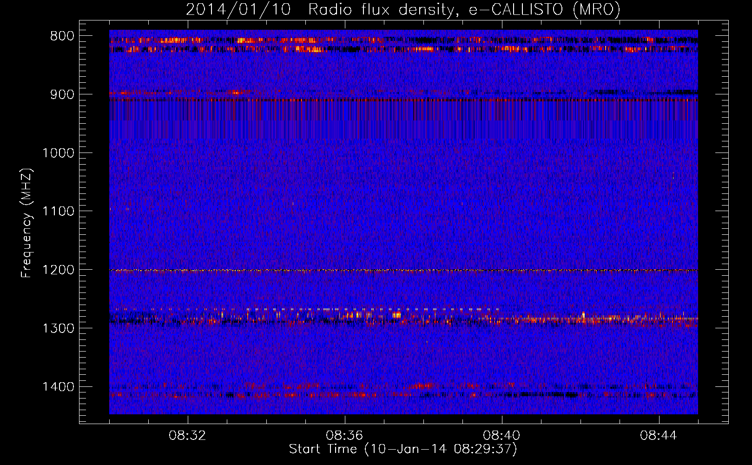Click the "Start Time (10-Jan-14 08:29:37)" label
This screenshot has width=752, height=465.
(x=403, y=449)
